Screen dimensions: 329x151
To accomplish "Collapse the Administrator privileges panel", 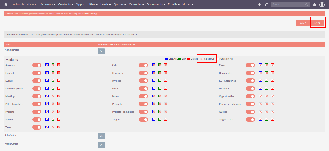I will point(101,51).
